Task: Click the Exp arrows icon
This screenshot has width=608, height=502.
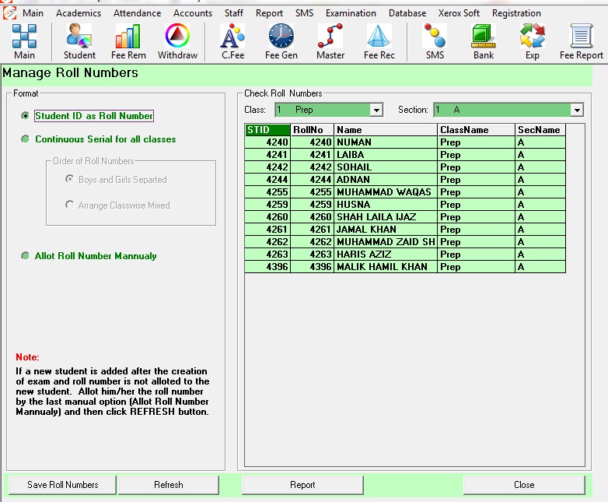Action: (533, 40)
